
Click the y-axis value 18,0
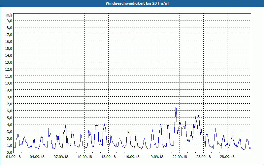click(x=9, y=28)
